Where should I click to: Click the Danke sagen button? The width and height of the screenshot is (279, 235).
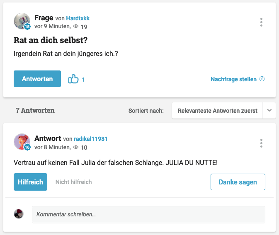tap(238, 182)
